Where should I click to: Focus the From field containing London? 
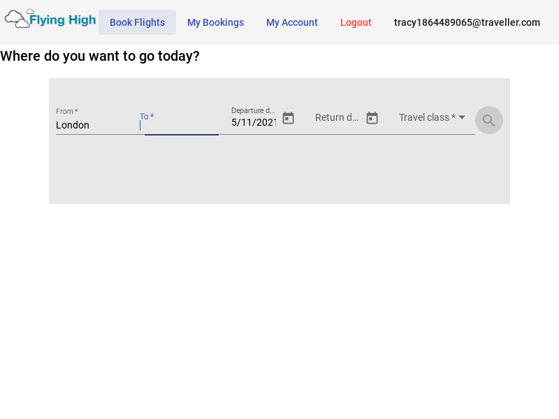[x=94, y=125]
